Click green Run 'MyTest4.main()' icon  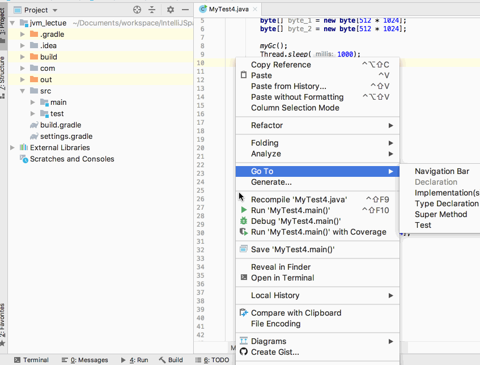(x=244, y=210)
